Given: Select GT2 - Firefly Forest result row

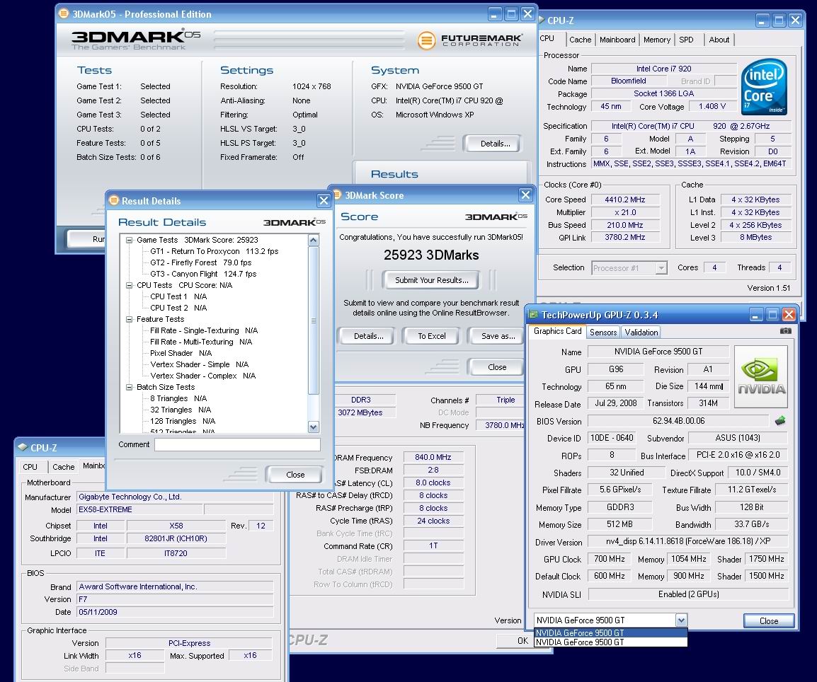Looking at the screenshot, I should pyautogui.click(x=200, y=263).
